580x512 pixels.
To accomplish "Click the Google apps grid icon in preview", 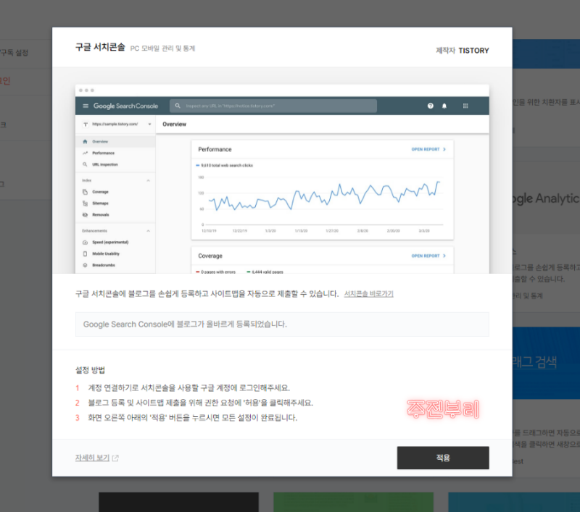I will tap(465, 106).
